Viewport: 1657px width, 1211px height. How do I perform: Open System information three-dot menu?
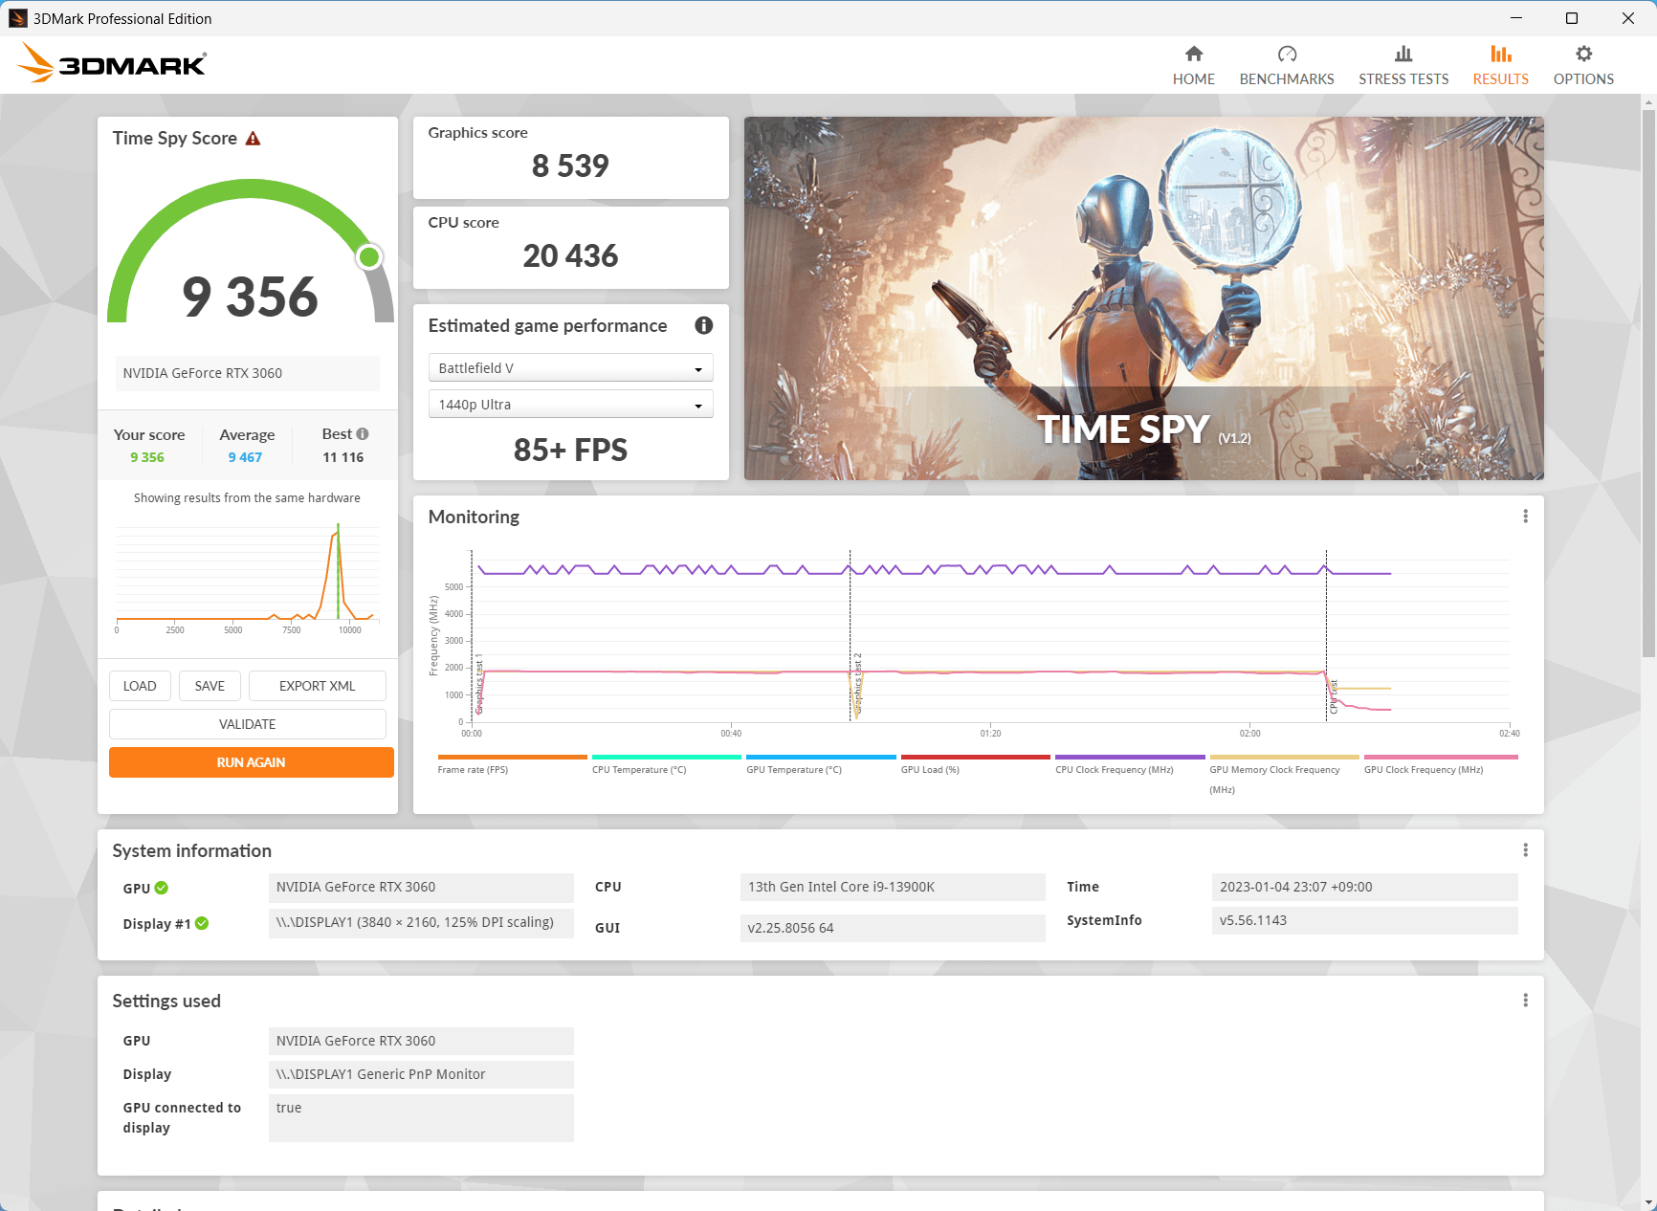1525,850
